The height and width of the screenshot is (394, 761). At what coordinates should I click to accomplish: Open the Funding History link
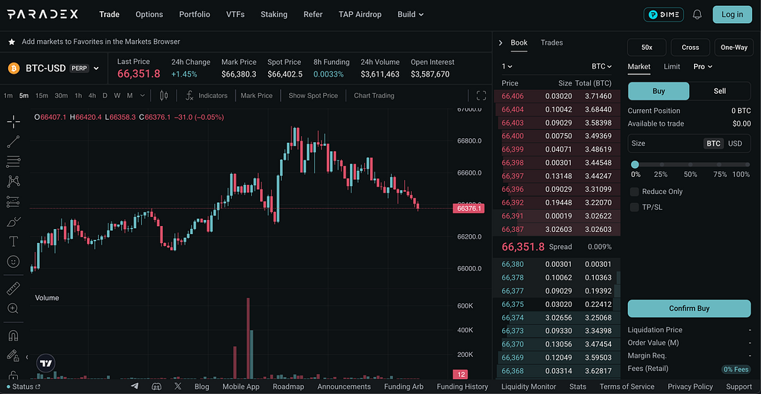(462, 387)
